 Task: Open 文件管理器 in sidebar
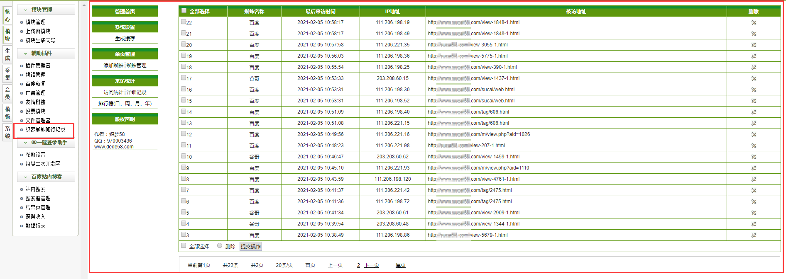click(38, 120)
